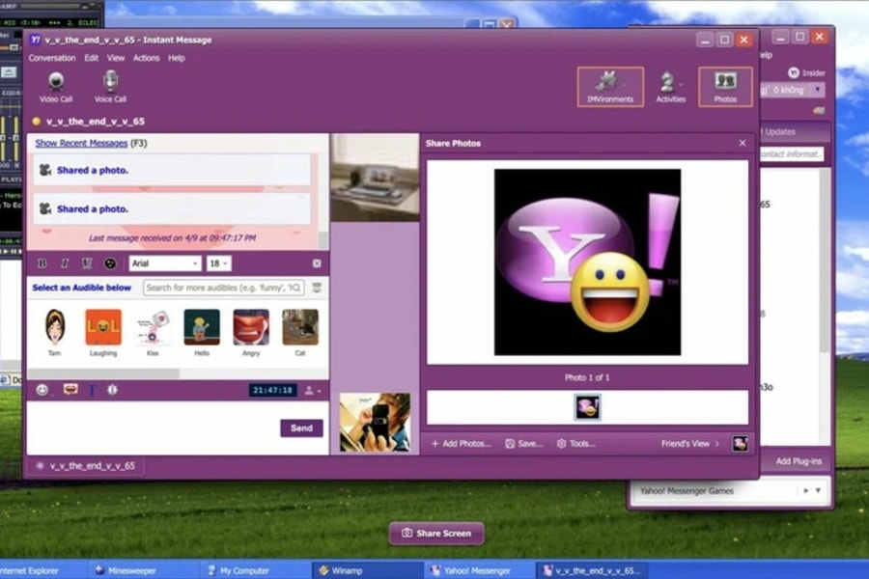Open the Conversation menu
Image resolution: width=869 pixels, height=579 pixels.
coord(54,58)
